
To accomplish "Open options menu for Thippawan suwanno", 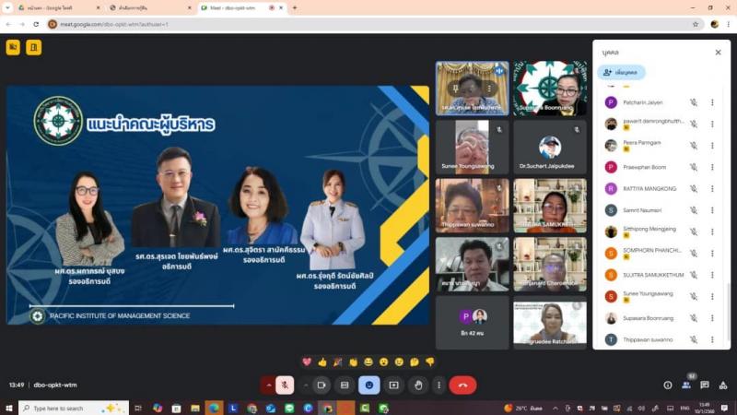I will click(x=712, y=339).
